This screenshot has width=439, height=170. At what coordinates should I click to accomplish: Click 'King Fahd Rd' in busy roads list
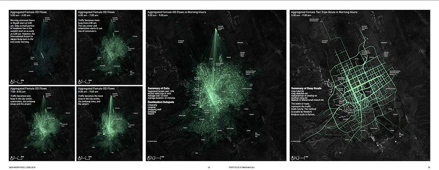tap(297, 91)
